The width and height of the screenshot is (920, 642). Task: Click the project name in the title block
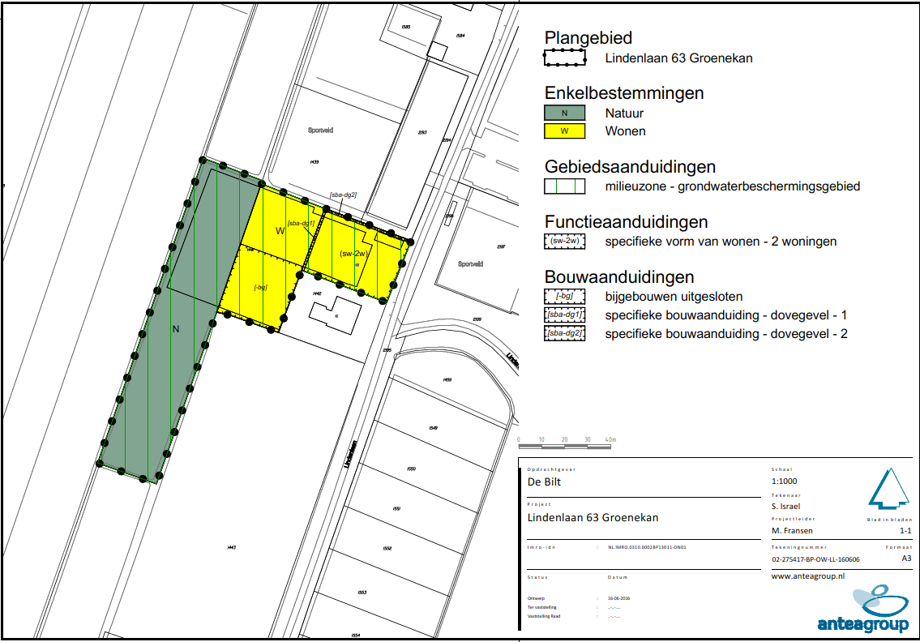click(593, 518)
